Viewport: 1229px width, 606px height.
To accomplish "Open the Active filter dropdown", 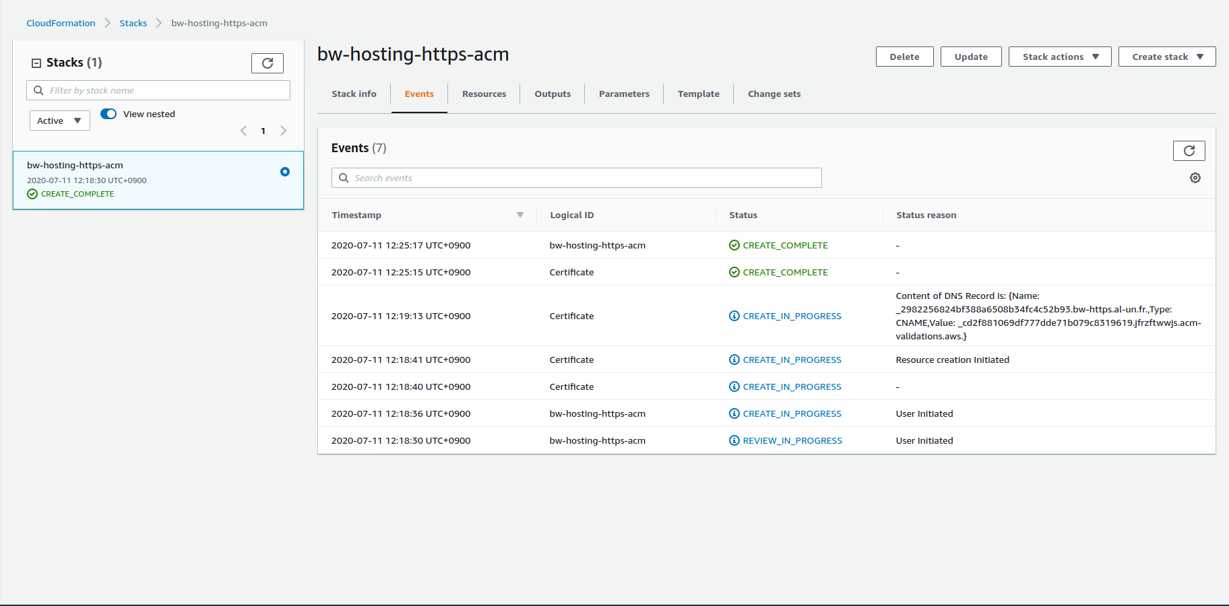I will point(59,121).
